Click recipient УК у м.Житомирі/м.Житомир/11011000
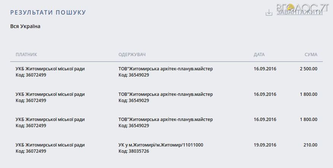 click(x=161, y=145)
